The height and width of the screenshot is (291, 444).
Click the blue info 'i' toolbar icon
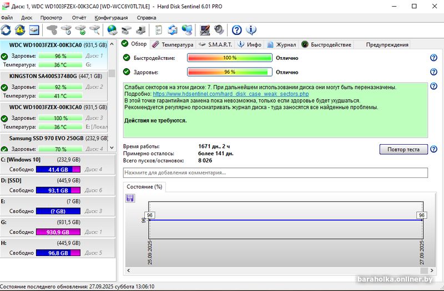click(251, 30)
